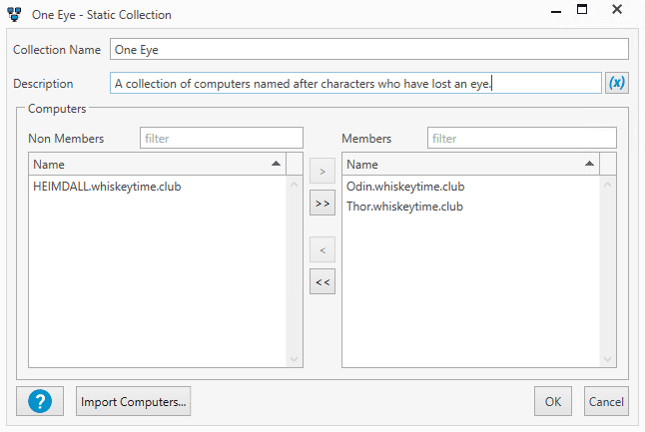Add all computers with >> button
Viewport: 645px width, 432px height.
click(x=322, y=204)
